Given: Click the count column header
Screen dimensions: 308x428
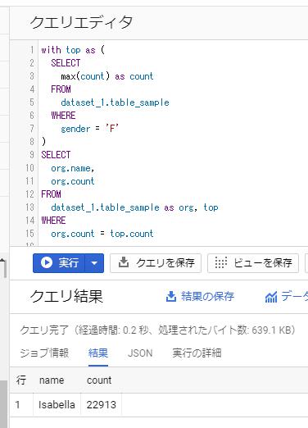Looking at the screenshot, I should pos(99,380).
